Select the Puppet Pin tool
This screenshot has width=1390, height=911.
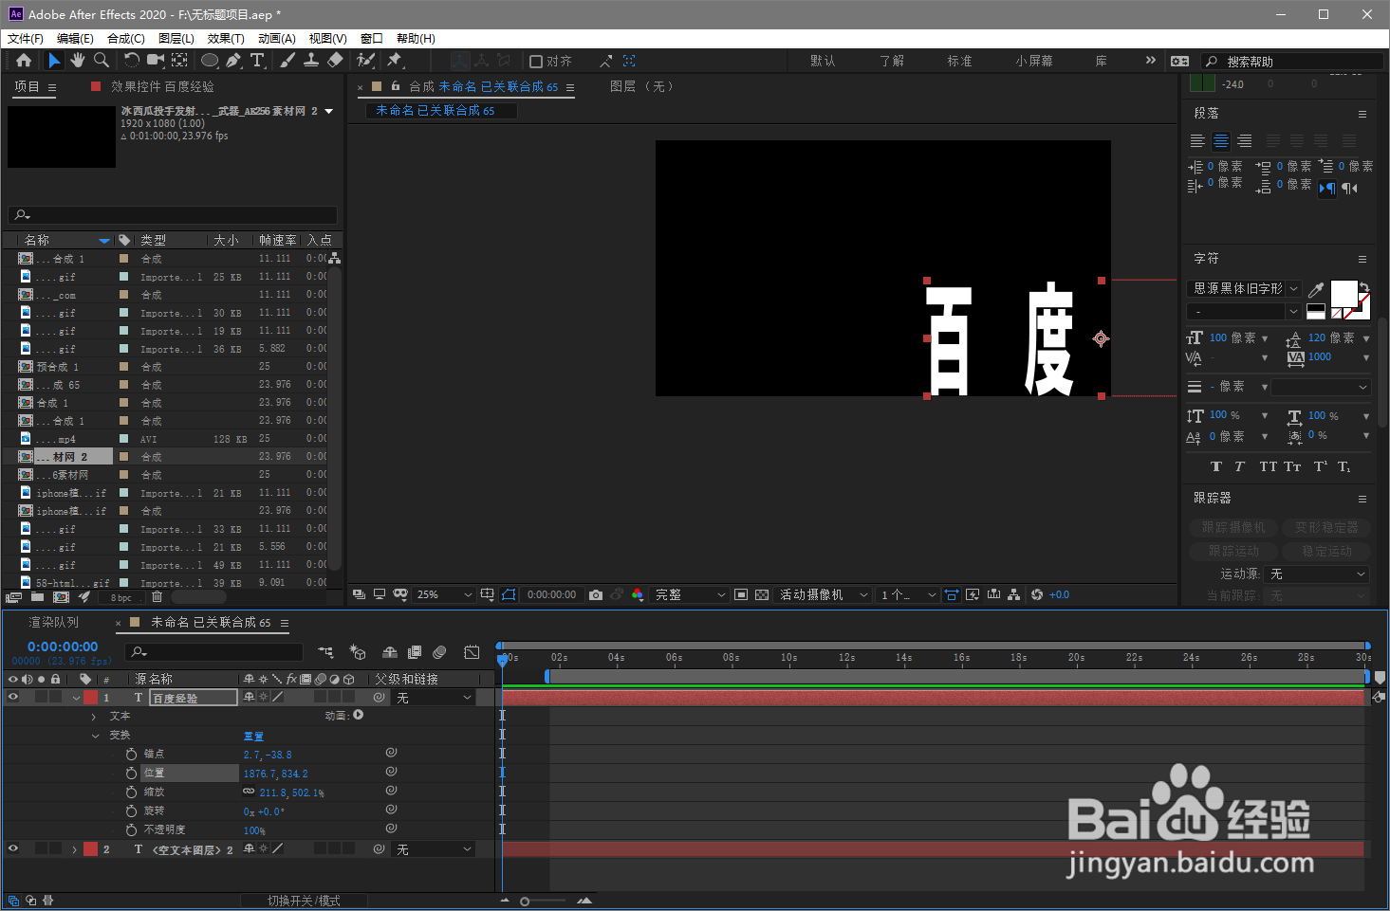click(395, 60)
